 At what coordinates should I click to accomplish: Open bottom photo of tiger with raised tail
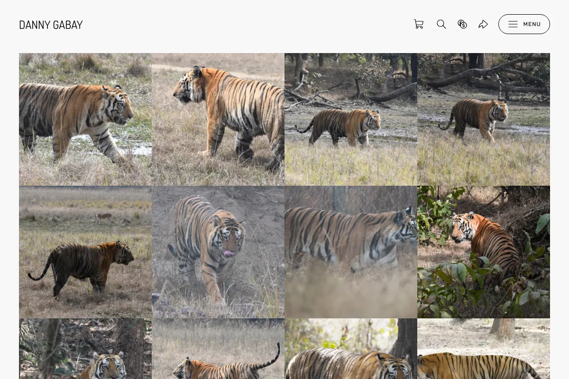coord(218,349)
